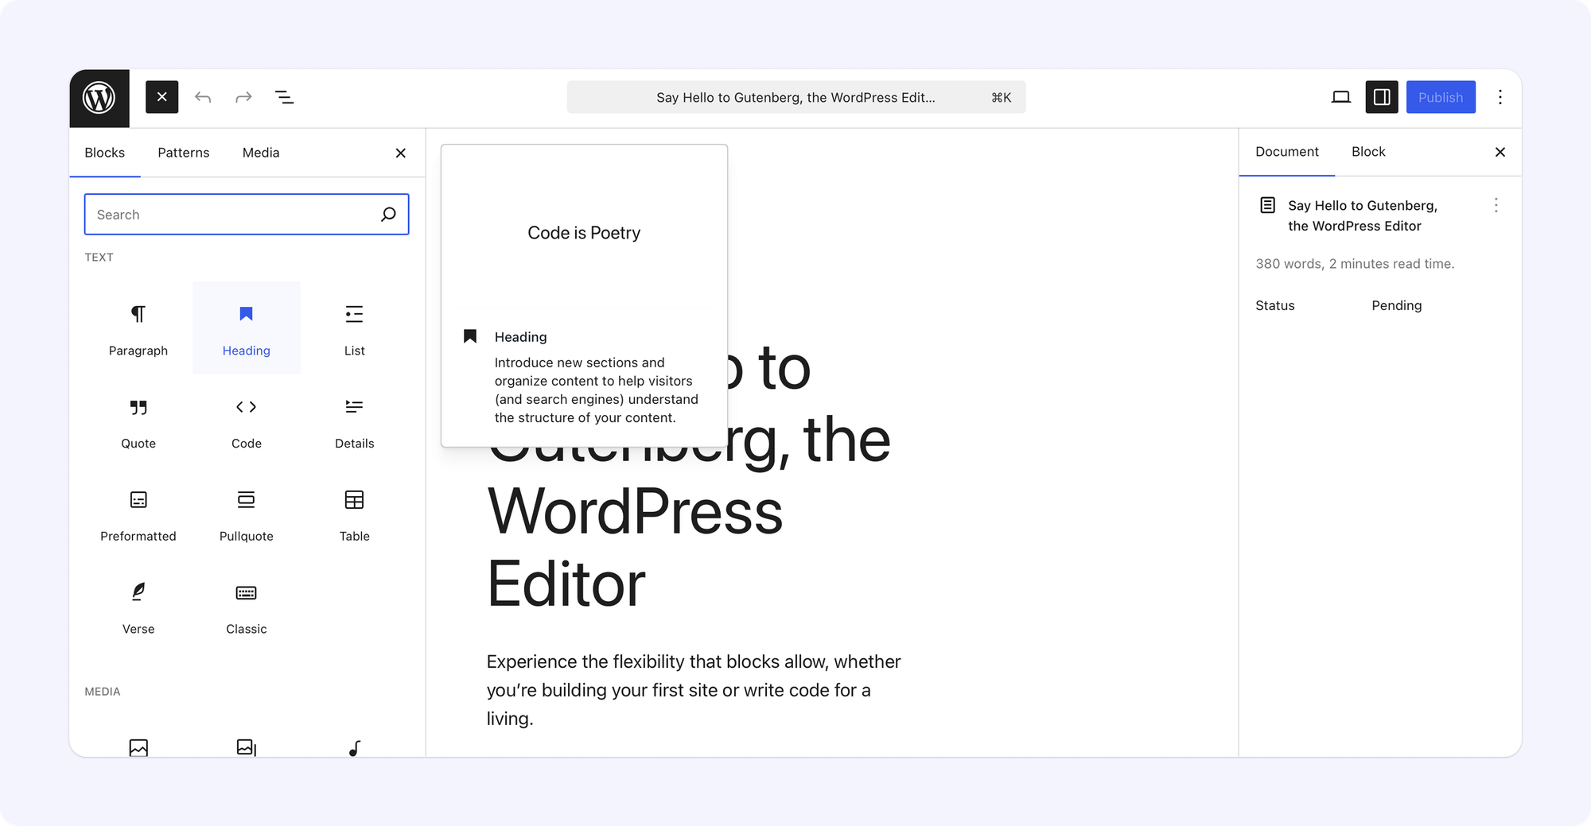Close the settings sidebar
Image resolution: width=1591 pixels, height=826 pixels.
coord(1500,152)
